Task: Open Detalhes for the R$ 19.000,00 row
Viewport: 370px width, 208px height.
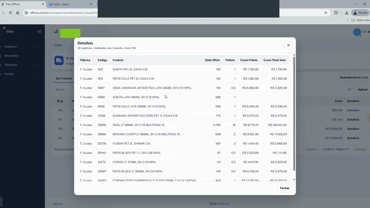Action: click(x=353, y=129)
